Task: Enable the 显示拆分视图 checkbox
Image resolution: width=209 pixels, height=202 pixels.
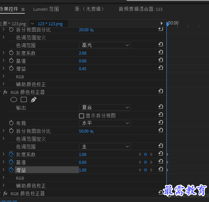Action: [x=82, y=116]
